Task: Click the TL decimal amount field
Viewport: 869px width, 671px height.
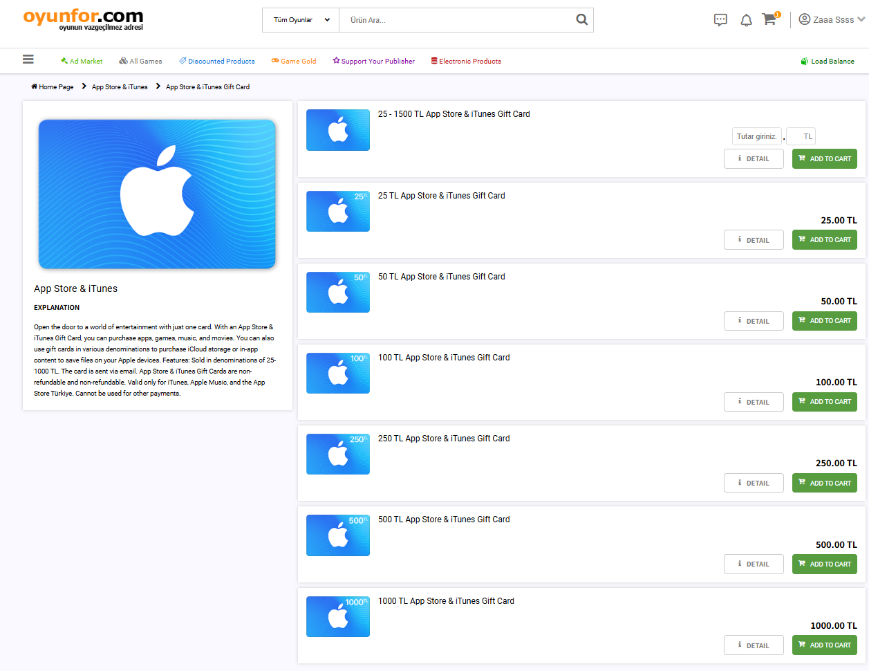Action: pyautogui.click(x=801, y=136)
